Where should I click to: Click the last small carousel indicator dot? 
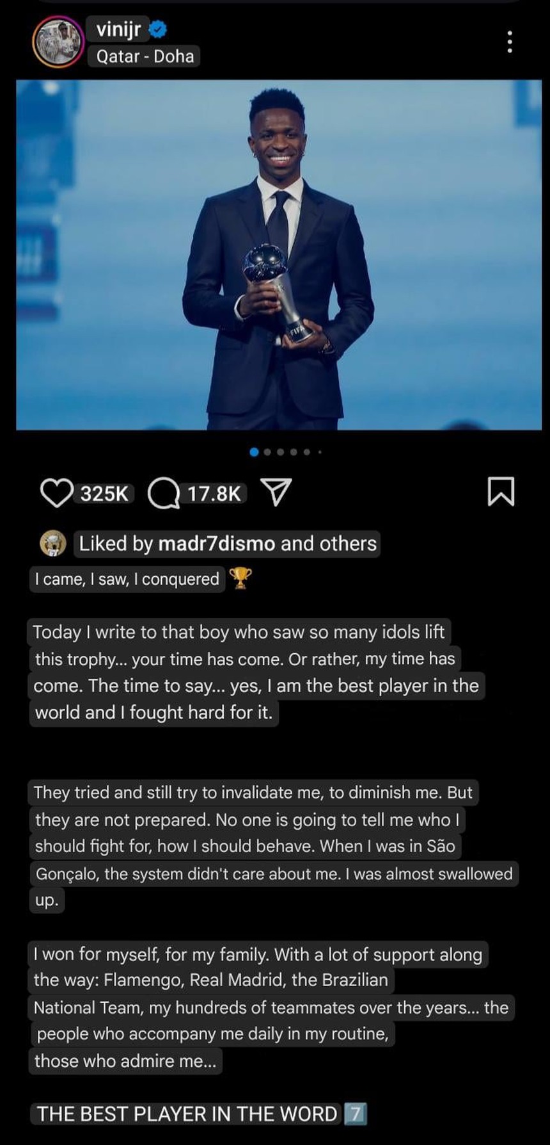coord(320,452)
